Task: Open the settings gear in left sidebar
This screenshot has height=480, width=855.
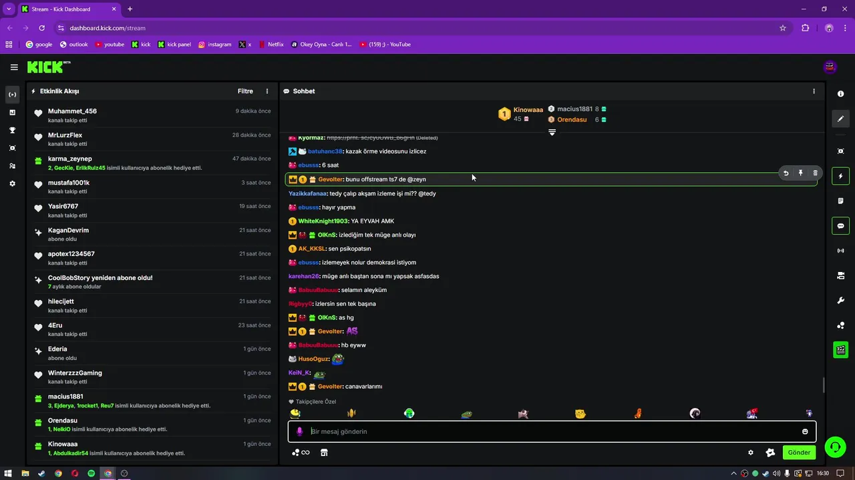Action: point(12,183)
